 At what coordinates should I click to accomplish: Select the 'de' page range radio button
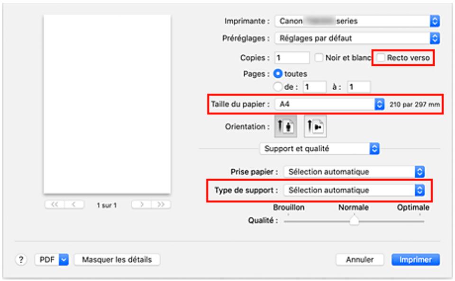(278, 86)
